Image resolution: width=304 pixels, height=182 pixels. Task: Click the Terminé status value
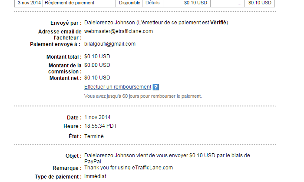[94, 136]
